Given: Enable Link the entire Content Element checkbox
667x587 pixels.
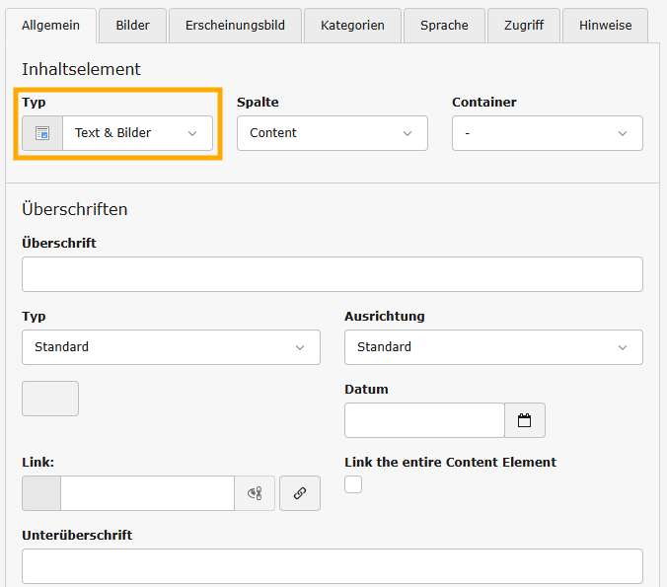Looking at the screenshot, I should pos(353,484).
